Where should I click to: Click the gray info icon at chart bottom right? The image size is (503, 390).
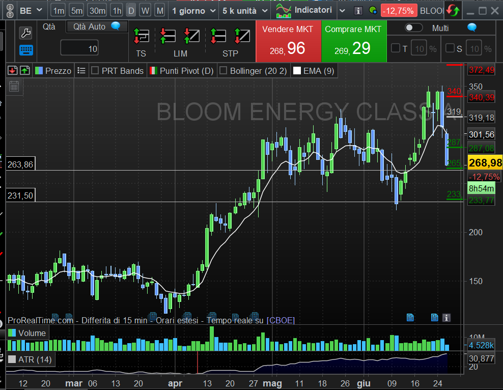pyautogui.click(x=446, y=317)
